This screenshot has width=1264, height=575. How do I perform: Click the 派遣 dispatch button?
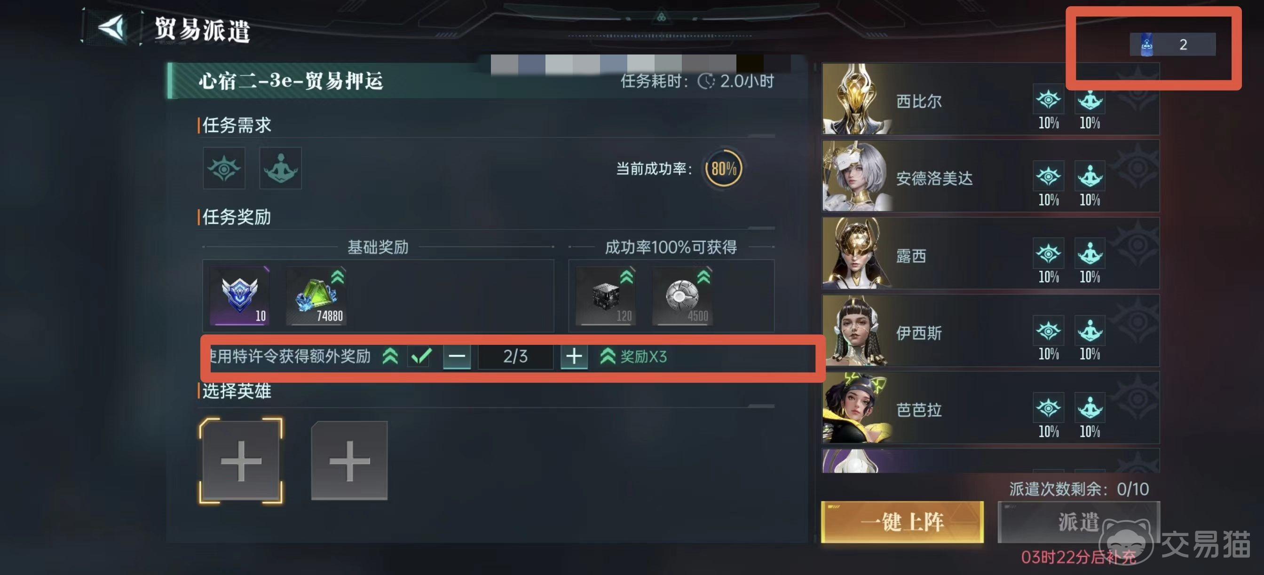tap(1079, 521)
